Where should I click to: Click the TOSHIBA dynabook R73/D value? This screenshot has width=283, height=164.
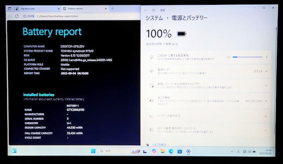(x=77, y=51)
